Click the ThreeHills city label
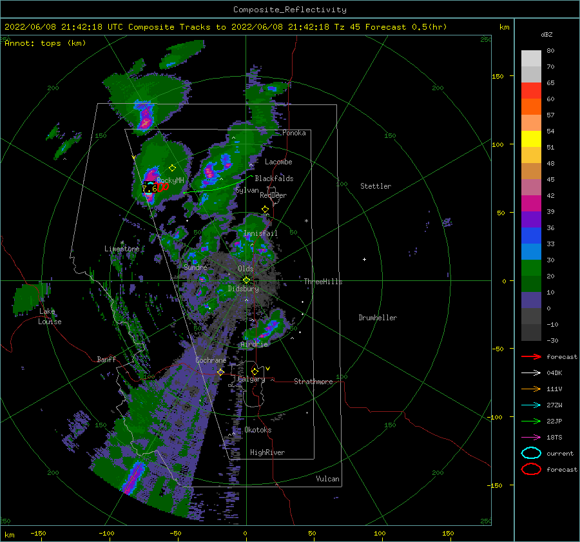The width and height of the screenshot is (580, 542). (x=323, y=282)
